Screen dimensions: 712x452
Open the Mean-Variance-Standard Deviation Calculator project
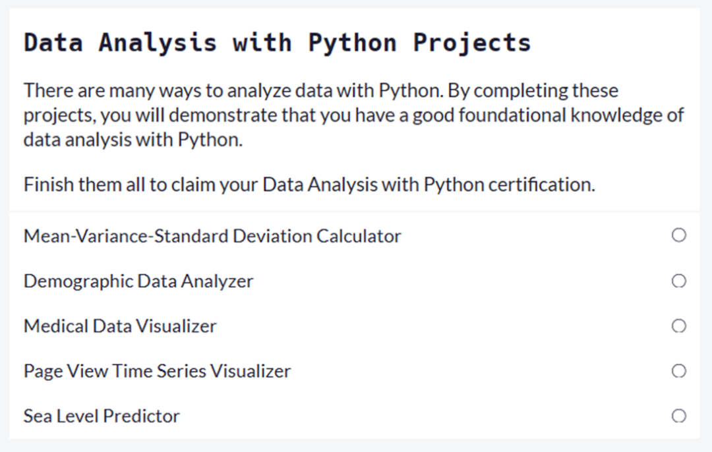click(212, 236)
